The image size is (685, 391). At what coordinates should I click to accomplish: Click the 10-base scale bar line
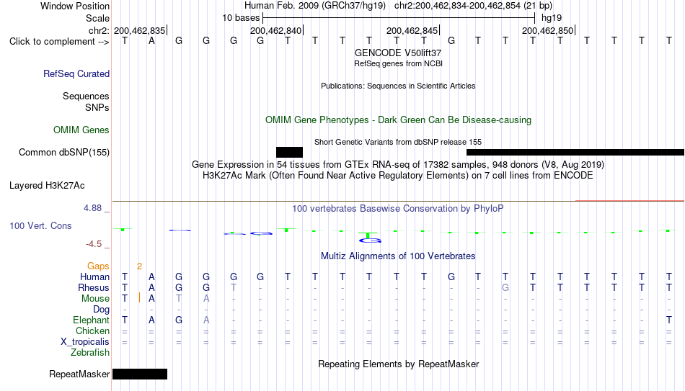pyautogui.click(x=399, y=18)
